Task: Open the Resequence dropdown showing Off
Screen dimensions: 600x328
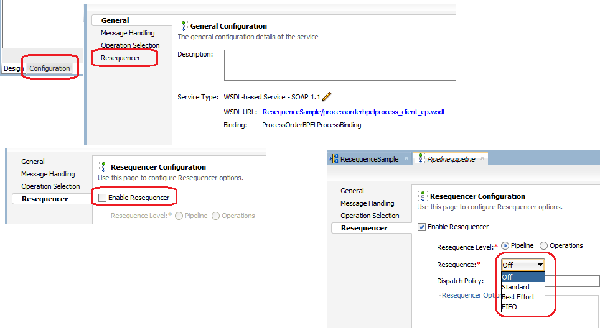Action: (523, 265)
